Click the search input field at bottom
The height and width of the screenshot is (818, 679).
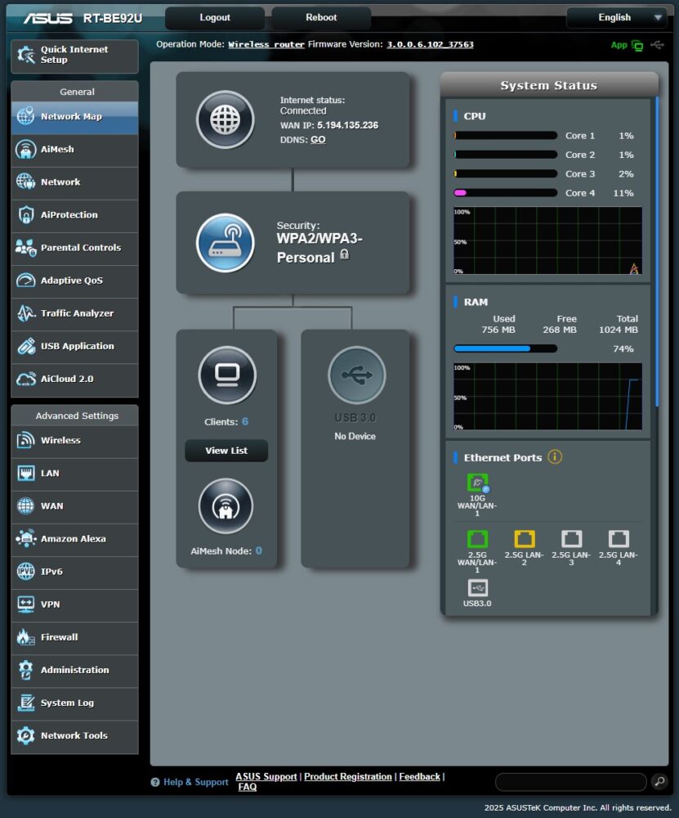coord(570,782)
